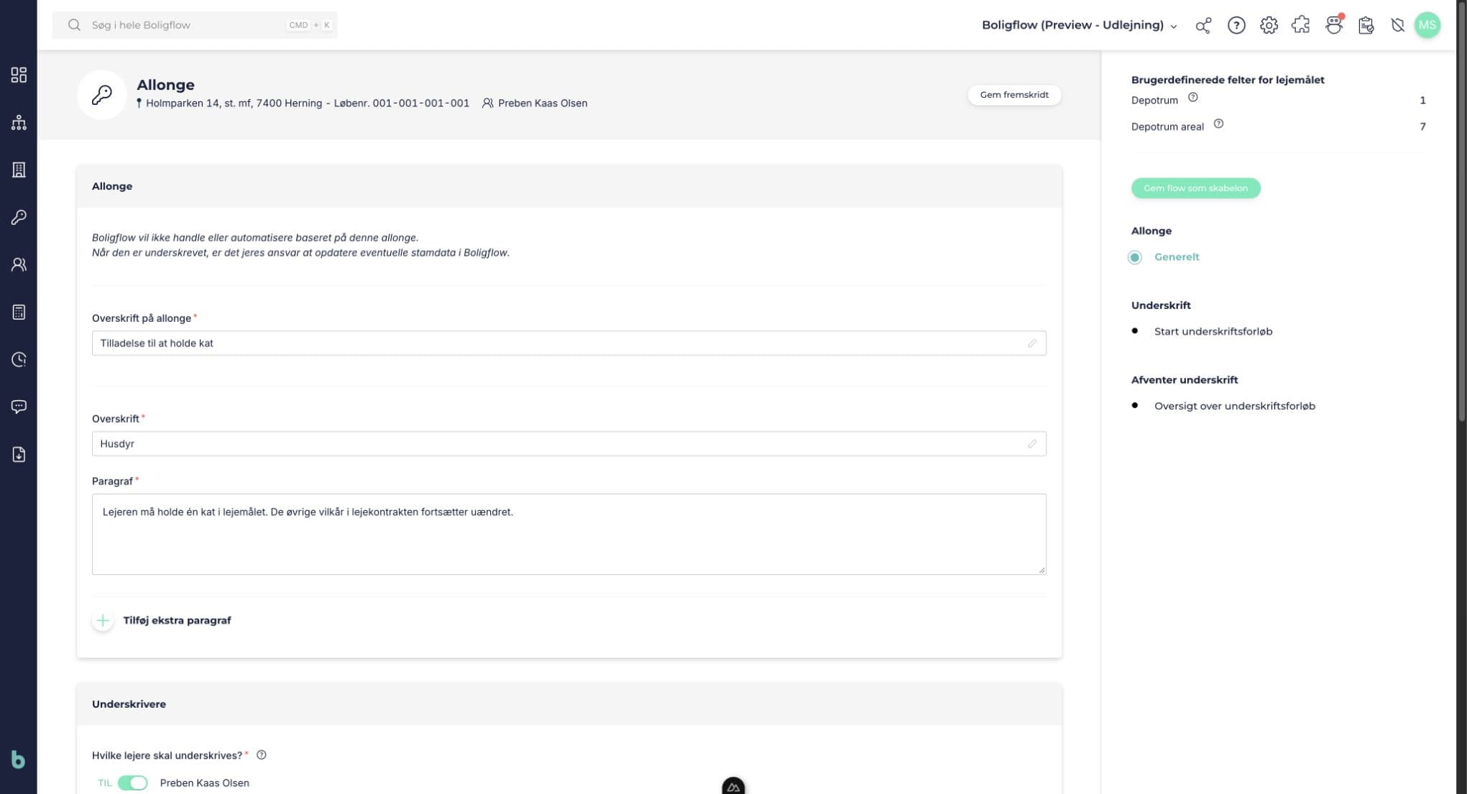Click the muted bell icon in top bar
1467x794 pixels.
coord(1397,25)
